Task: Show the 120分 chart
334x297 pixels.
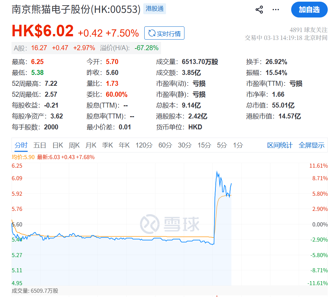Action: [144, 145]
